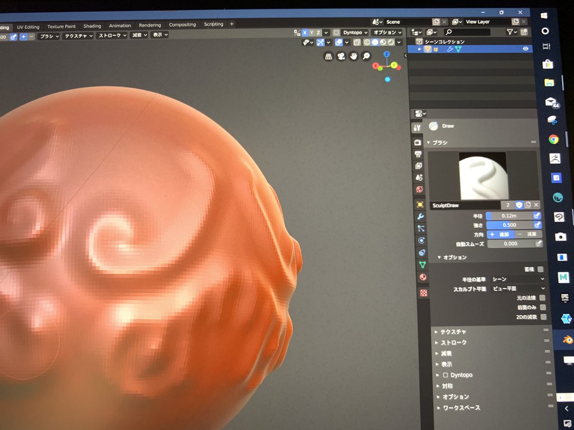Switch to the Compositing workspace tab
Image resolution: width=574 pixels, height=430 pixels.
(x=183, y=25)
